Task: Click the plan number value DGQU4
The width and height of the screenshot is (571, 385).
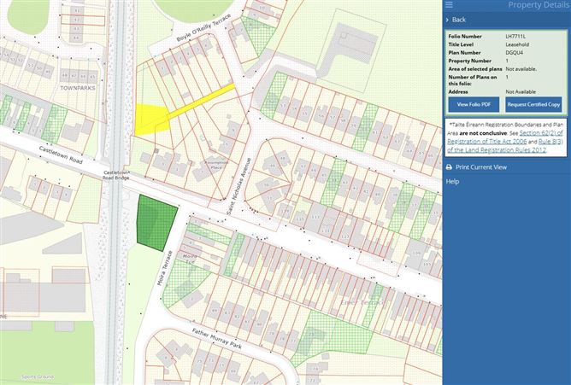Action: [514, 52]
